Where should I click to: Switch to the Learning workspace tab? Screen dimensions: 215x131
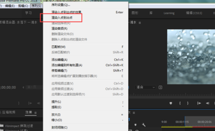click(169, 13)
